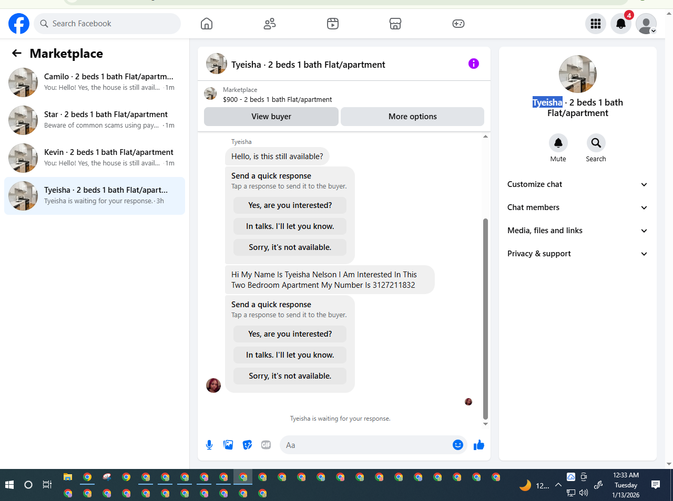The width and height of the screenshot is (673, 501).
Task: Click the volume icon in system tray
Action: coord(584,493)
